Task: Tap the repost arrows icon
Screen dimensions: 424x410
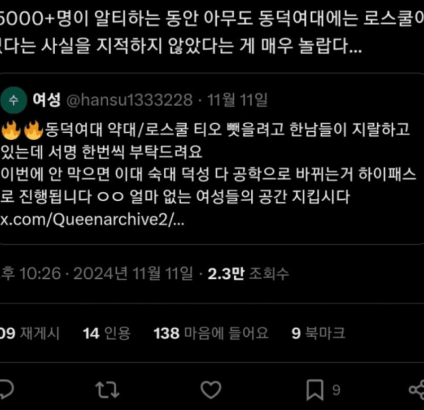Action: [108, 390]
